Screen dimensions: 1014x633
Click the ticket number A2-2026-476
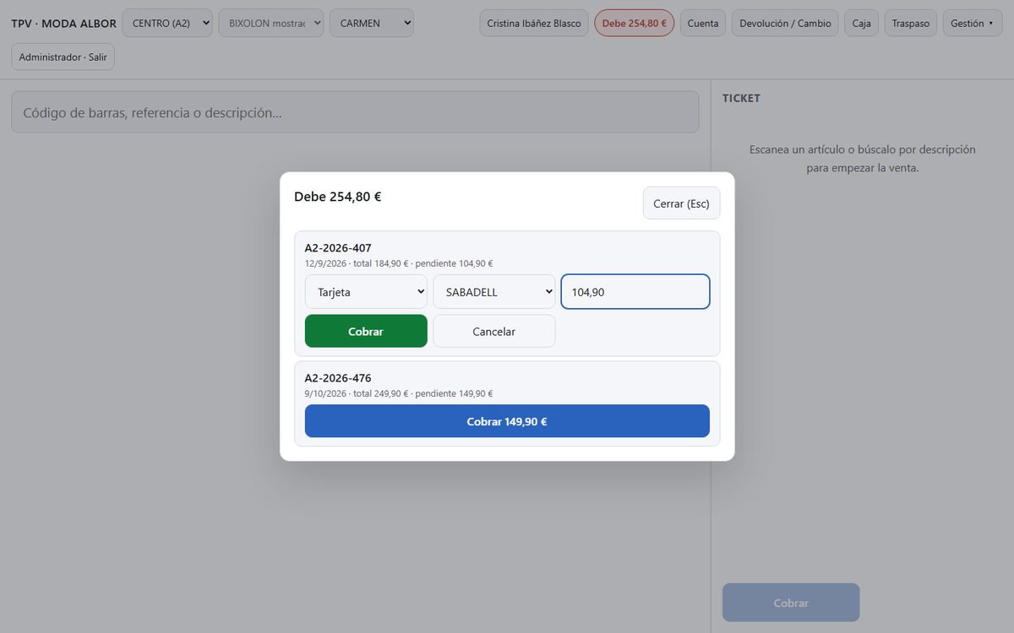338,378
